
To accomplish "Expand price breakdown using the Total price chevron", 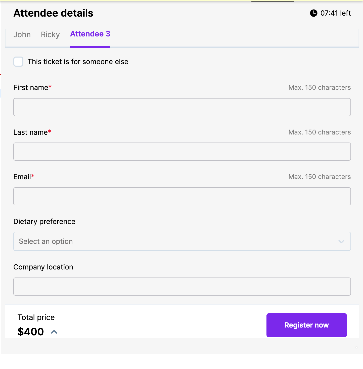I will 54,332.
